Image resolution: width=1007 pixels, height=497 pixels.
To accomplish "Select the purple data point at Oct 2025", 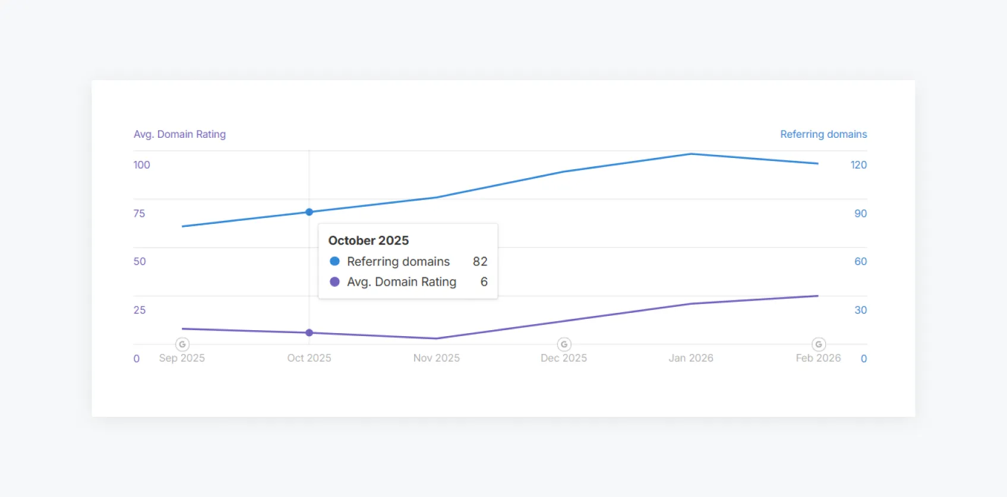I will tap(309, 333).
